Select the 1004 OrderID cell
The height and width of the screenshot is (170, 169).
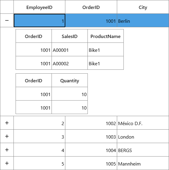91,150
